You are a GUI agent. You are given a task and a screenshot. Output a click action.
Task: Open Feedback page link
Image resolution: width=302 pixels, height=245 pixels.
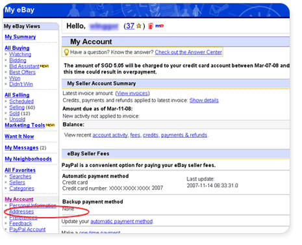click(x=21, y=224)
